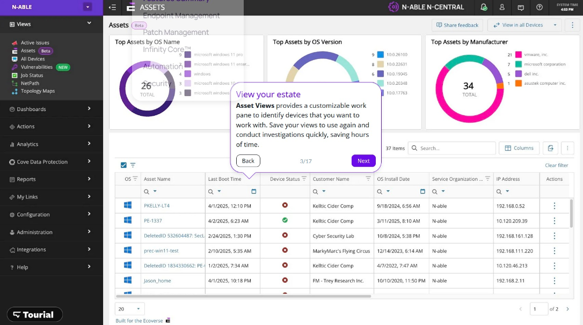
Task: Open actions menu for PKELLY-LT4 row
Action: [x=555, y=206]
